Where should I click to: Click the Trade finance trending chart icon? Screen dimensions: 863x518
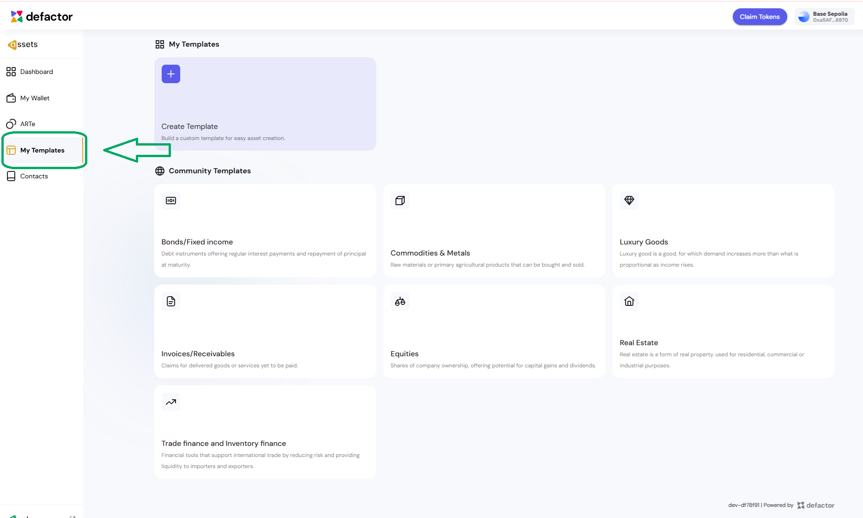point(170,402)
